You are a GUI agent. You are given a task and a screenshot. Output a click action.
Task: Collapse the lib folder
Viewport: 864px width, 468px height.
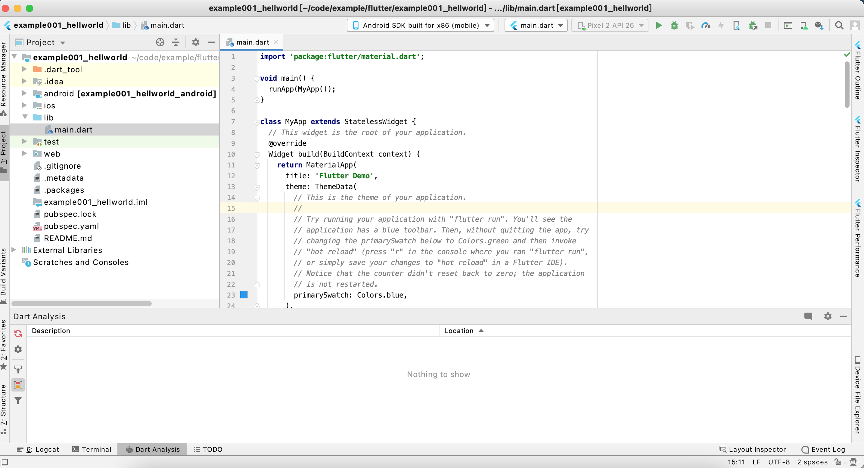pos(24,117)
